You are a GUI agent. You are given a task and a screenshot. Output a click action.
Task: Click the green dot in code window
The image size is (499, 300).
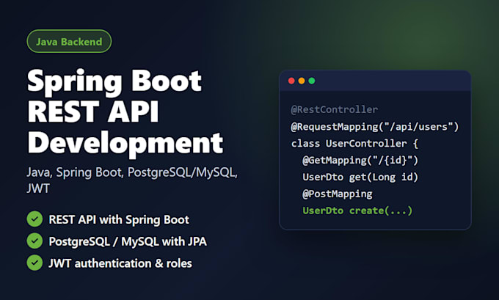tap(312, 81)
